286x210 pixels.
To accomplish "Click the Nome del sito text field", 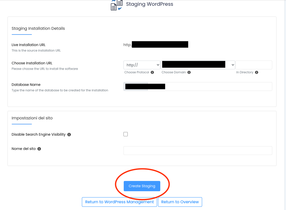I will pos(198,151).
